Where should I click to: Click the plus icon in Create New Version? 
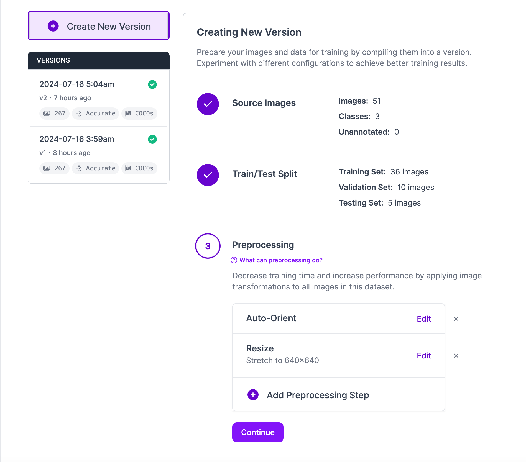point(53,26)
